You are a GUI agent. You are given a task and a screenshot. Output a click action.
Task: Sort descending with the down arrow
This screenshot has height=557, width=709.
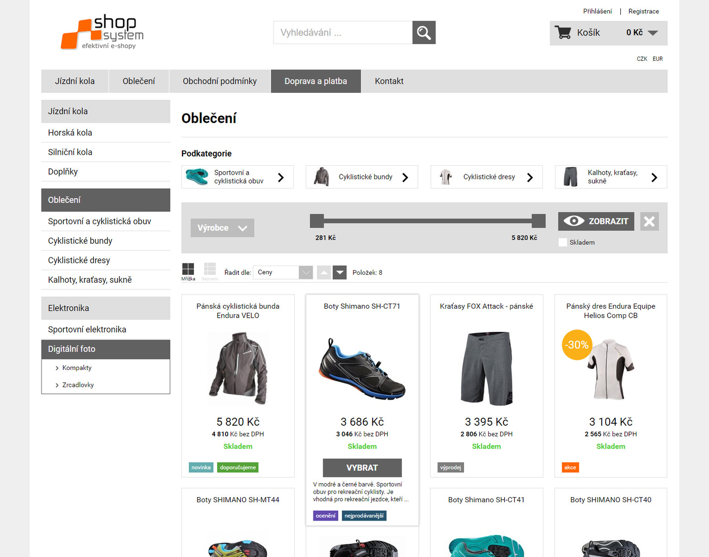coord(340,273)
